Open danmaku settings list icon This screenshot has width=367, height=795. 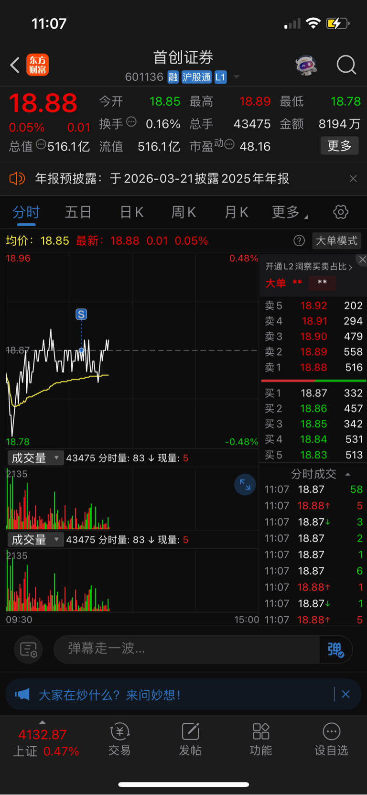(x=29, y=649)
